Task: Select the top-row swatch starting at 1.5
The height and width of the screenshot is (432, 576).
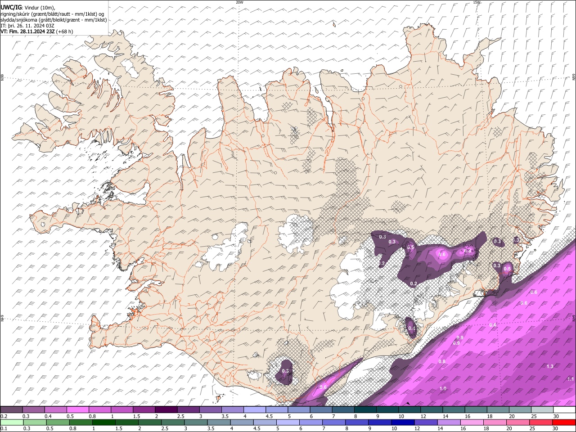Action: pos(144,410)
